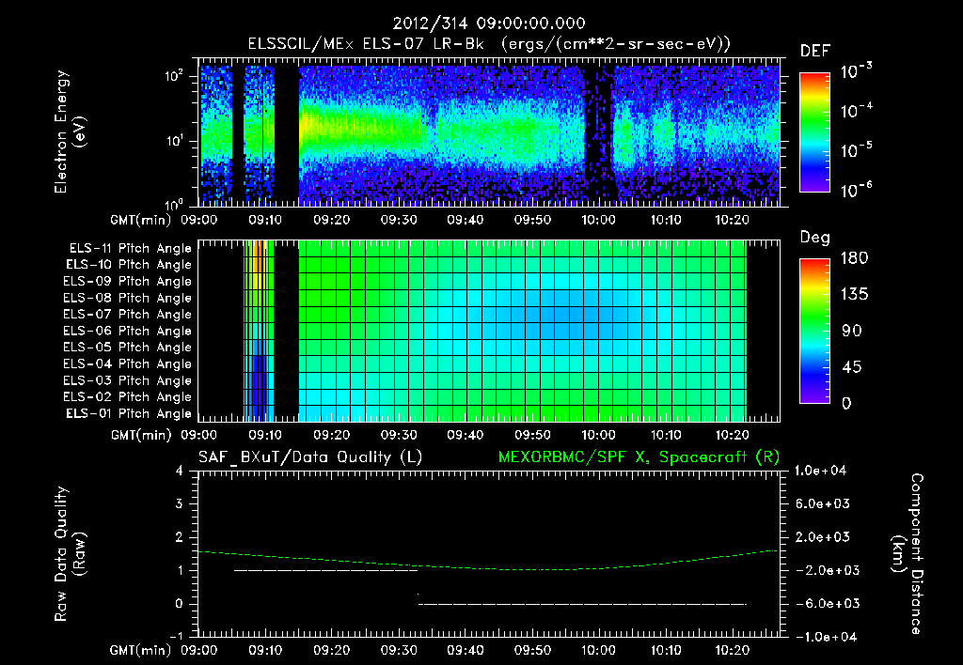Select the ELS-04 Pitch Angle row label
963x665 pixels.
[128, 363]
